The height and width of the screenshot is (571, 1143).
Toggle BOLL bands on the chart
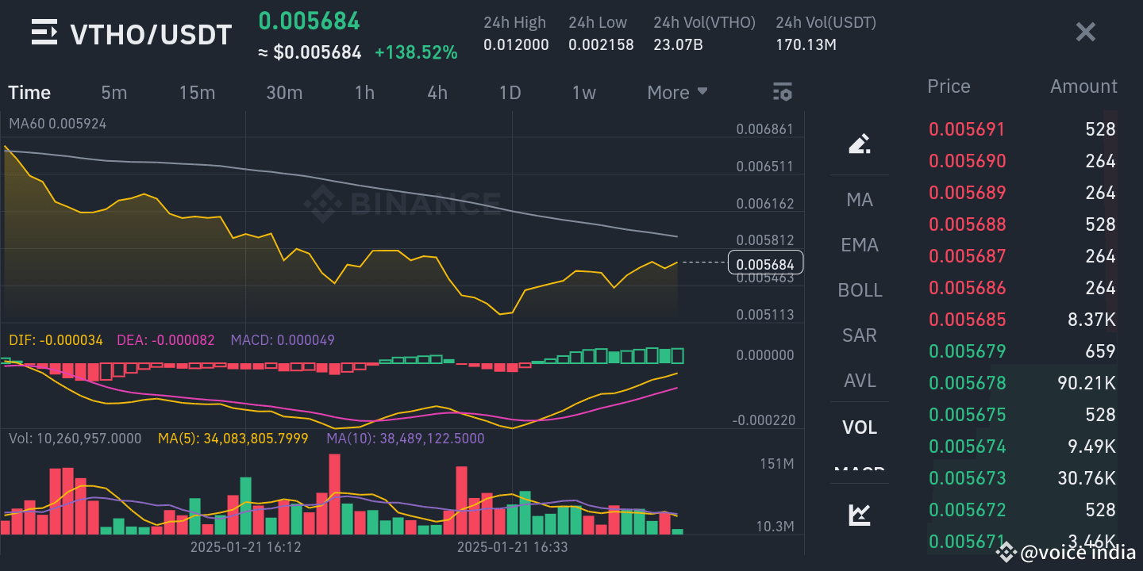pyautogui.click(x=860, y=290)
